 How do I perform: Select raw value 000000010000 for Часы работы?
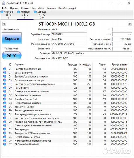coord(119,88)
